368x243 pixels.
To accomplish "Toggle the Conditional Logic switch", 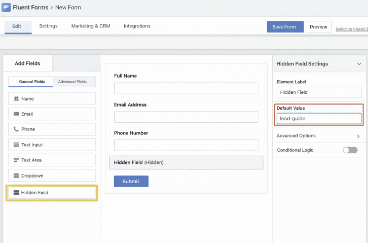I will click(x=350, y=150).
